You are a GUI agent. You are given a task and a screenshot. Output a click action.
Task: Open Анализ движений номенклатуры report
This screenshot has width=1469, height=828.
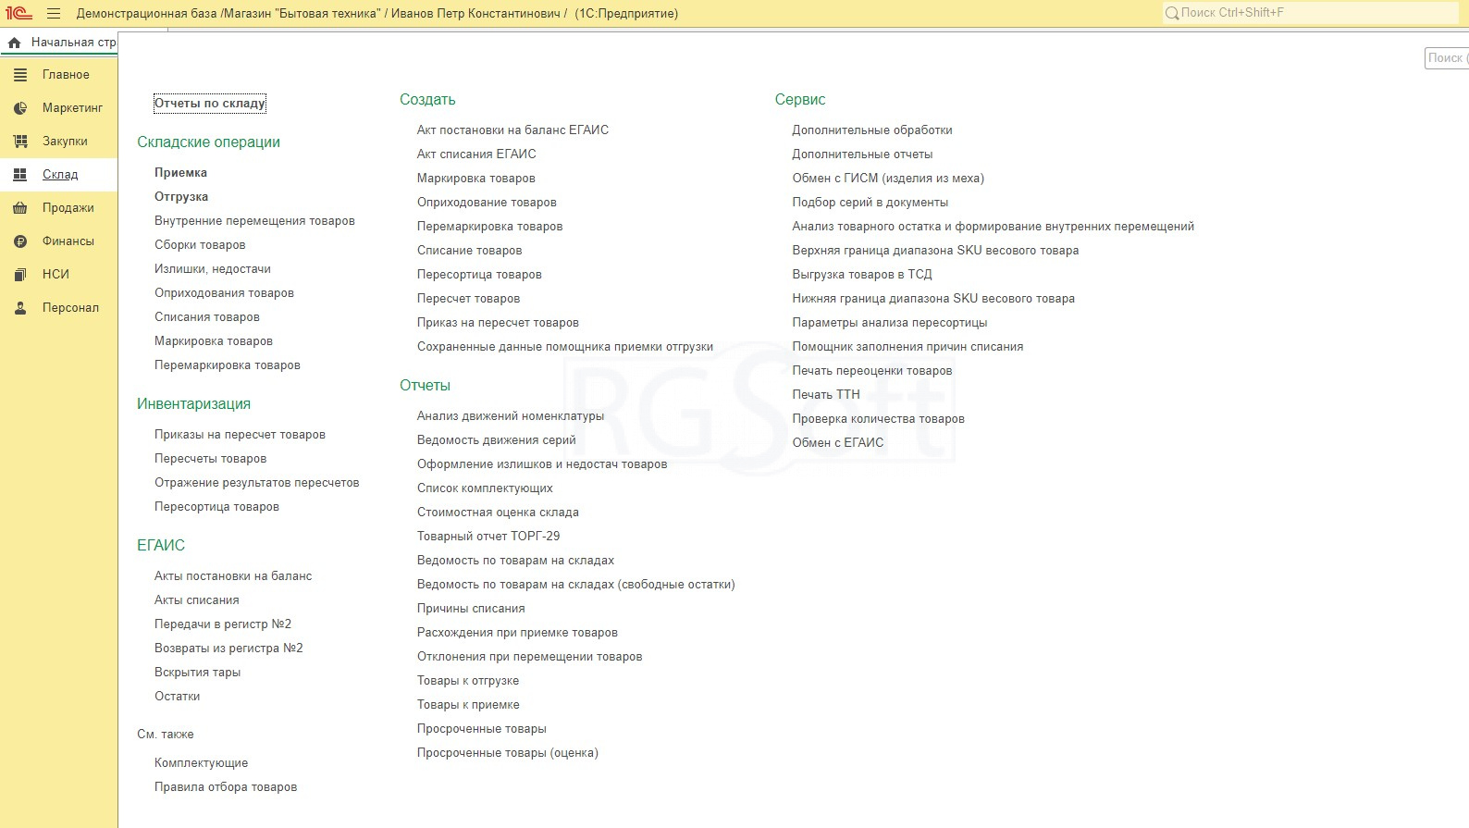pos(511,416)
